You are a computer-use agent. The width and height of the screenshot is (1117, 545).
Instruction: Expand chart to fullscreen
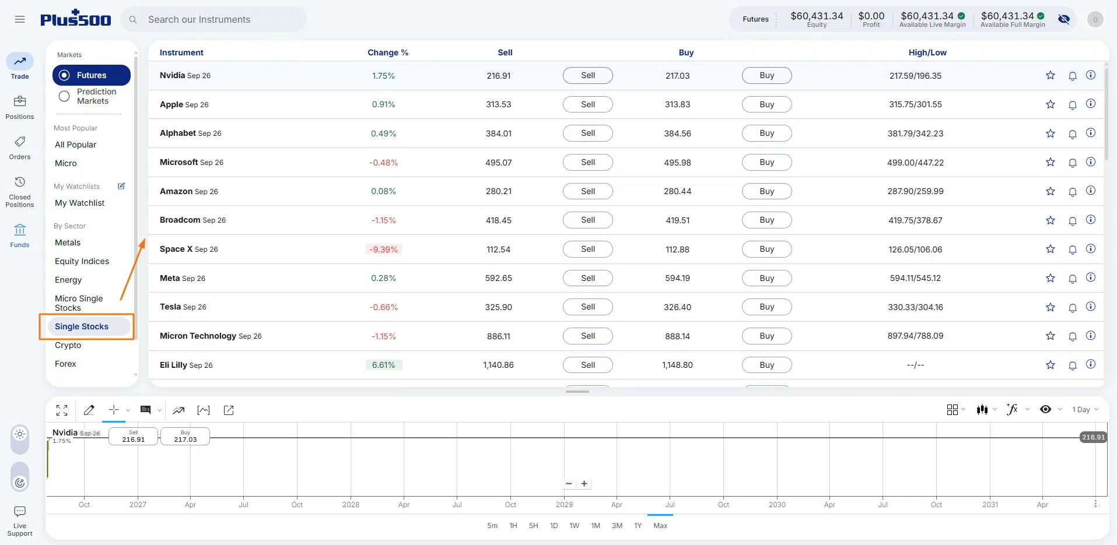62,410
